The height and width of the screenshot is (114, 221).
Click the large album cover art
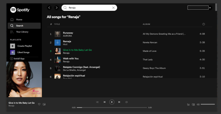[24, 79]
